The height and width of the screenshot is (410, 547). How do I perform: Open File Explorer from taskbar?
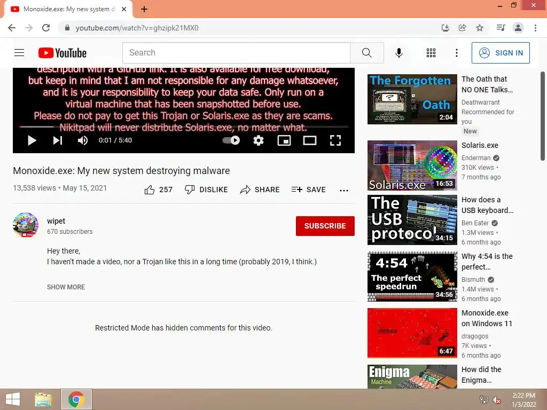coord(43,399)
